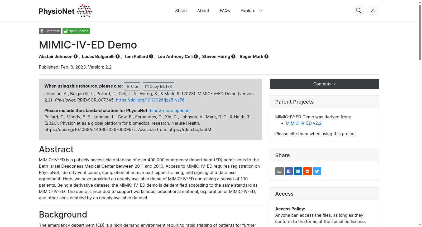
Task: Open the MIMIC-IV-ED v2.2 parent project link
Action: 304,123
